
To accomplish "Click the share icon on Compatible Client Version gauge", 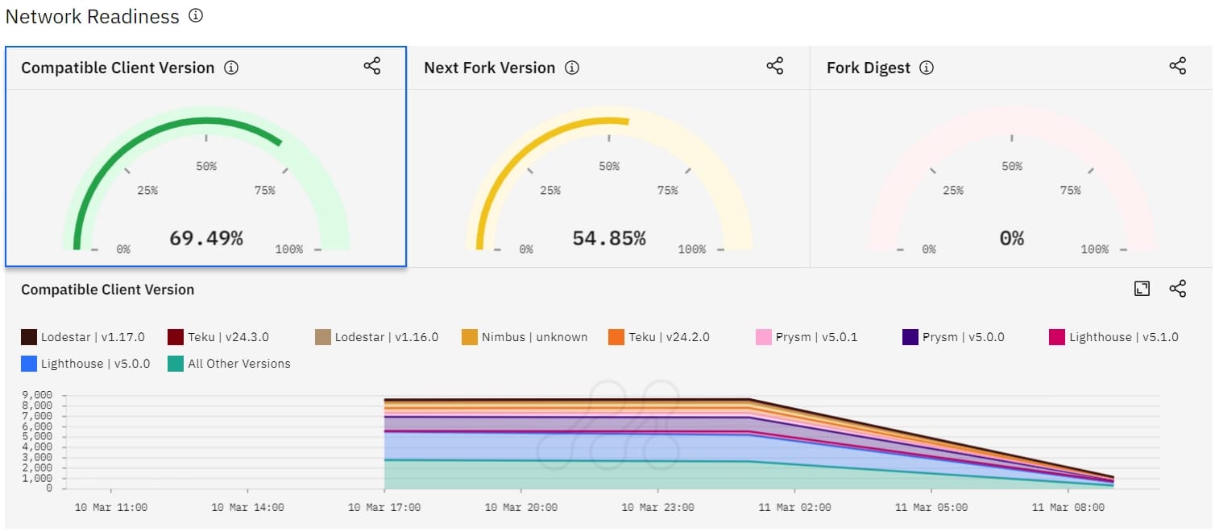I will coord(371,66).
